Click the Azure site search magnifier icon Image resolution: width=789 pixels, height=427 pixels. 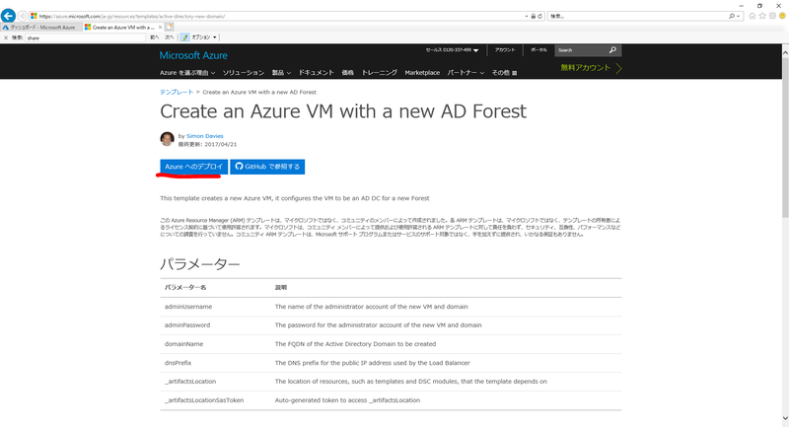[x=612, y=50]
